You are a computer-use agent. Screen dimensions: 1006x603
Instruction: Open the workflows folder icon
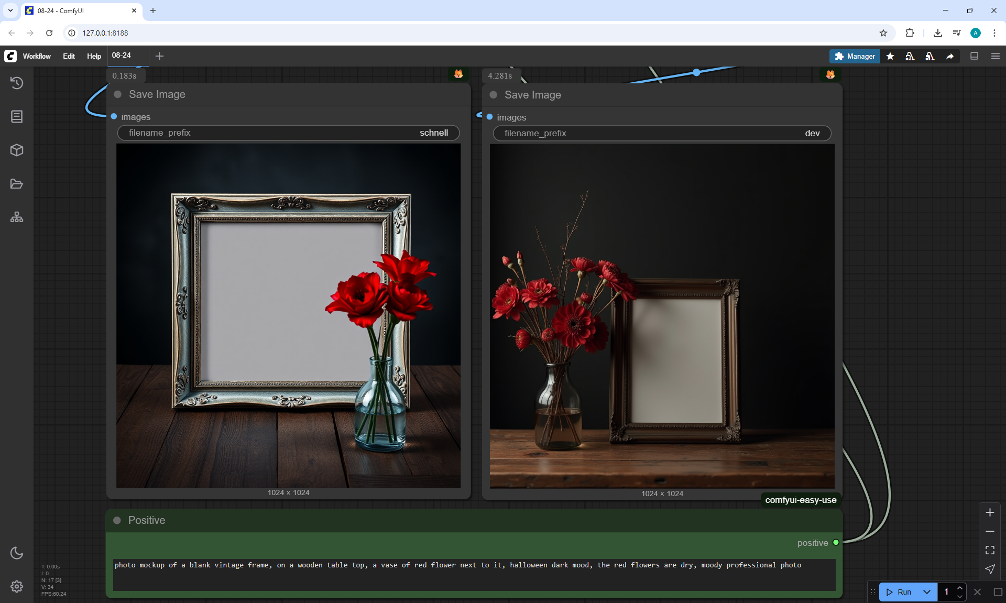(17, 184)
